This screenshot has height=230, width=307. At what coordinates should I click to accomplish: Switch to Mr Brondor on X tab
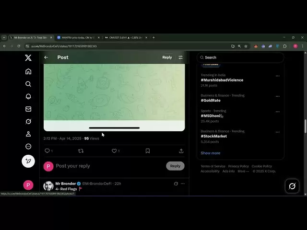pyautogui.click(x=31, y=37)
